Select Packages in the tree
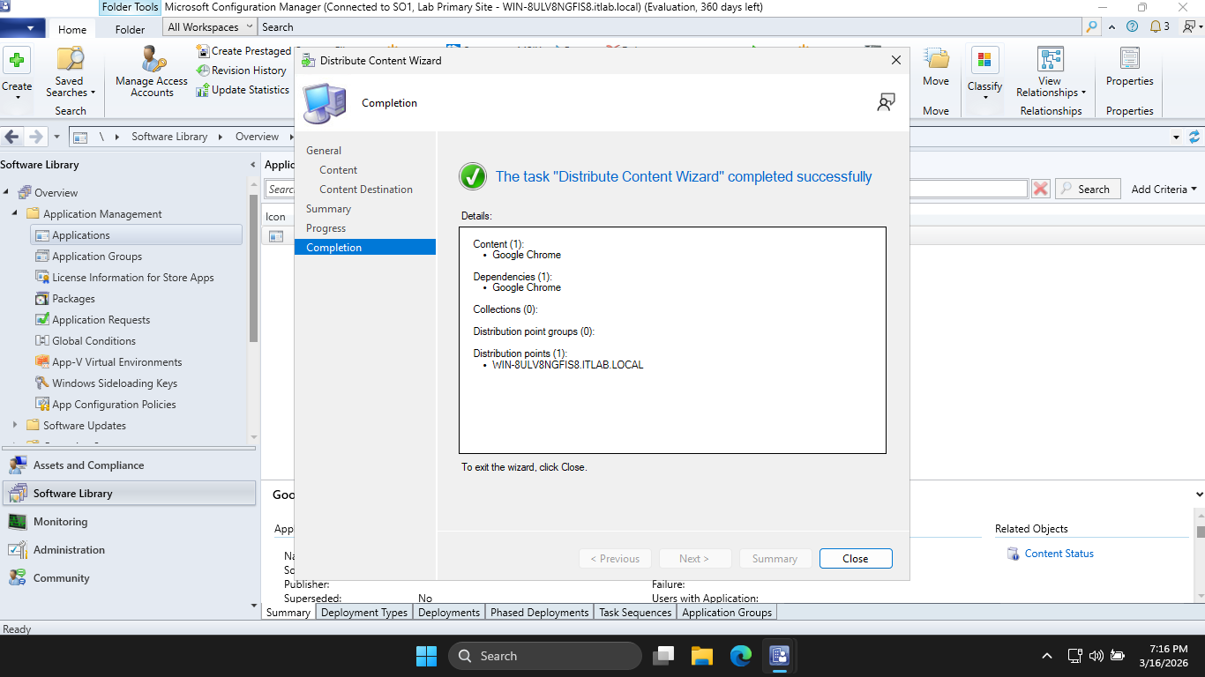Image resolution: width=1205 pixels, height=677 pixels. click(x=73, y=299)
